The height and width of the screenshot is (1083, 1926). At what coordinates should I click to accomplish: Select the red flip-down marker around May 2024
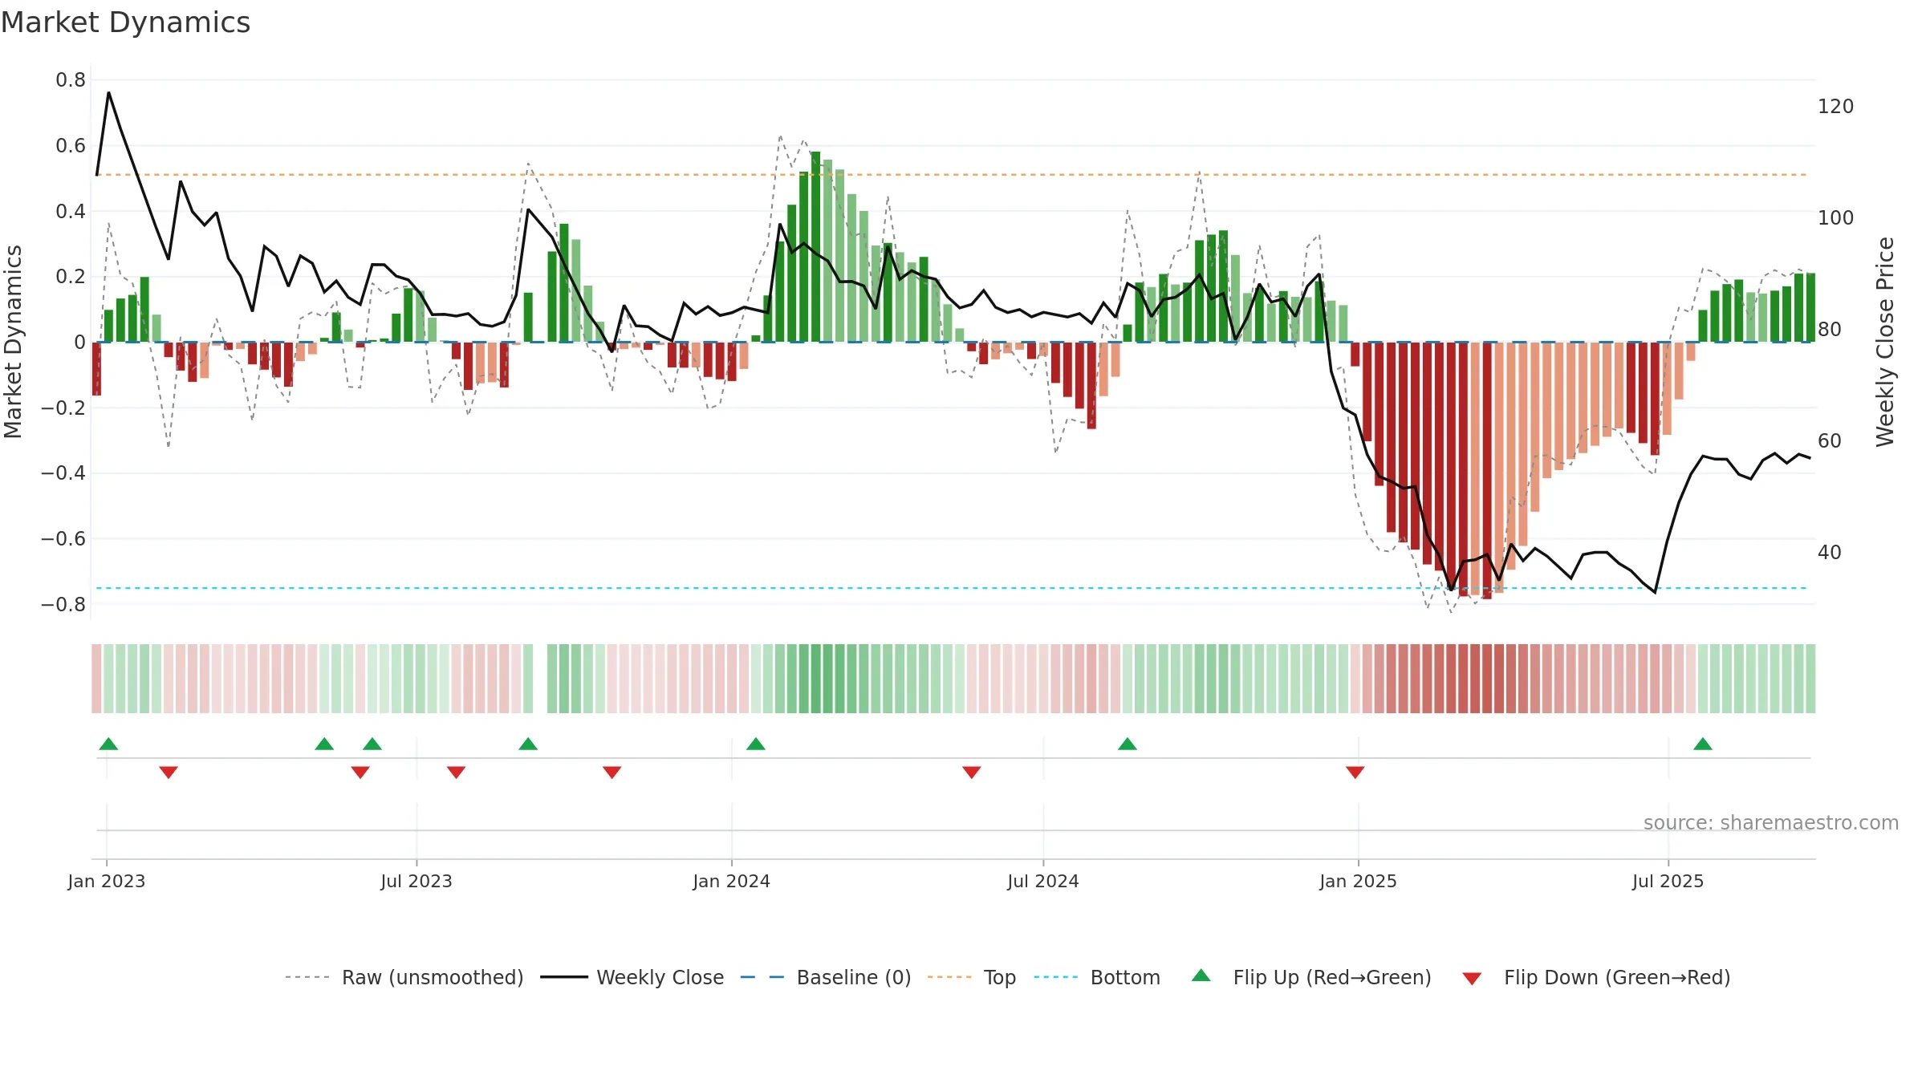point(972,773)
